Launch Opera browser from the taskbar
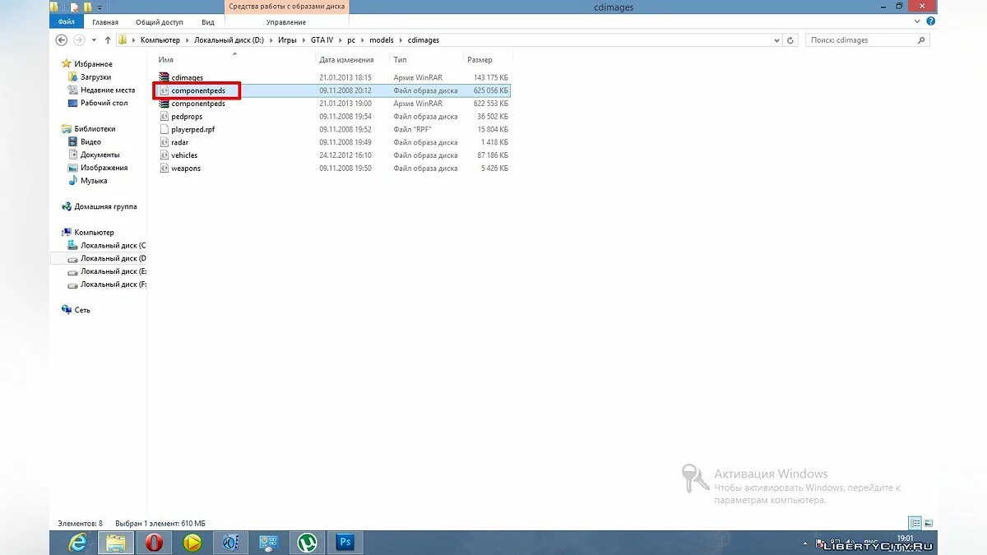987x555 pixels. (155, 543)
